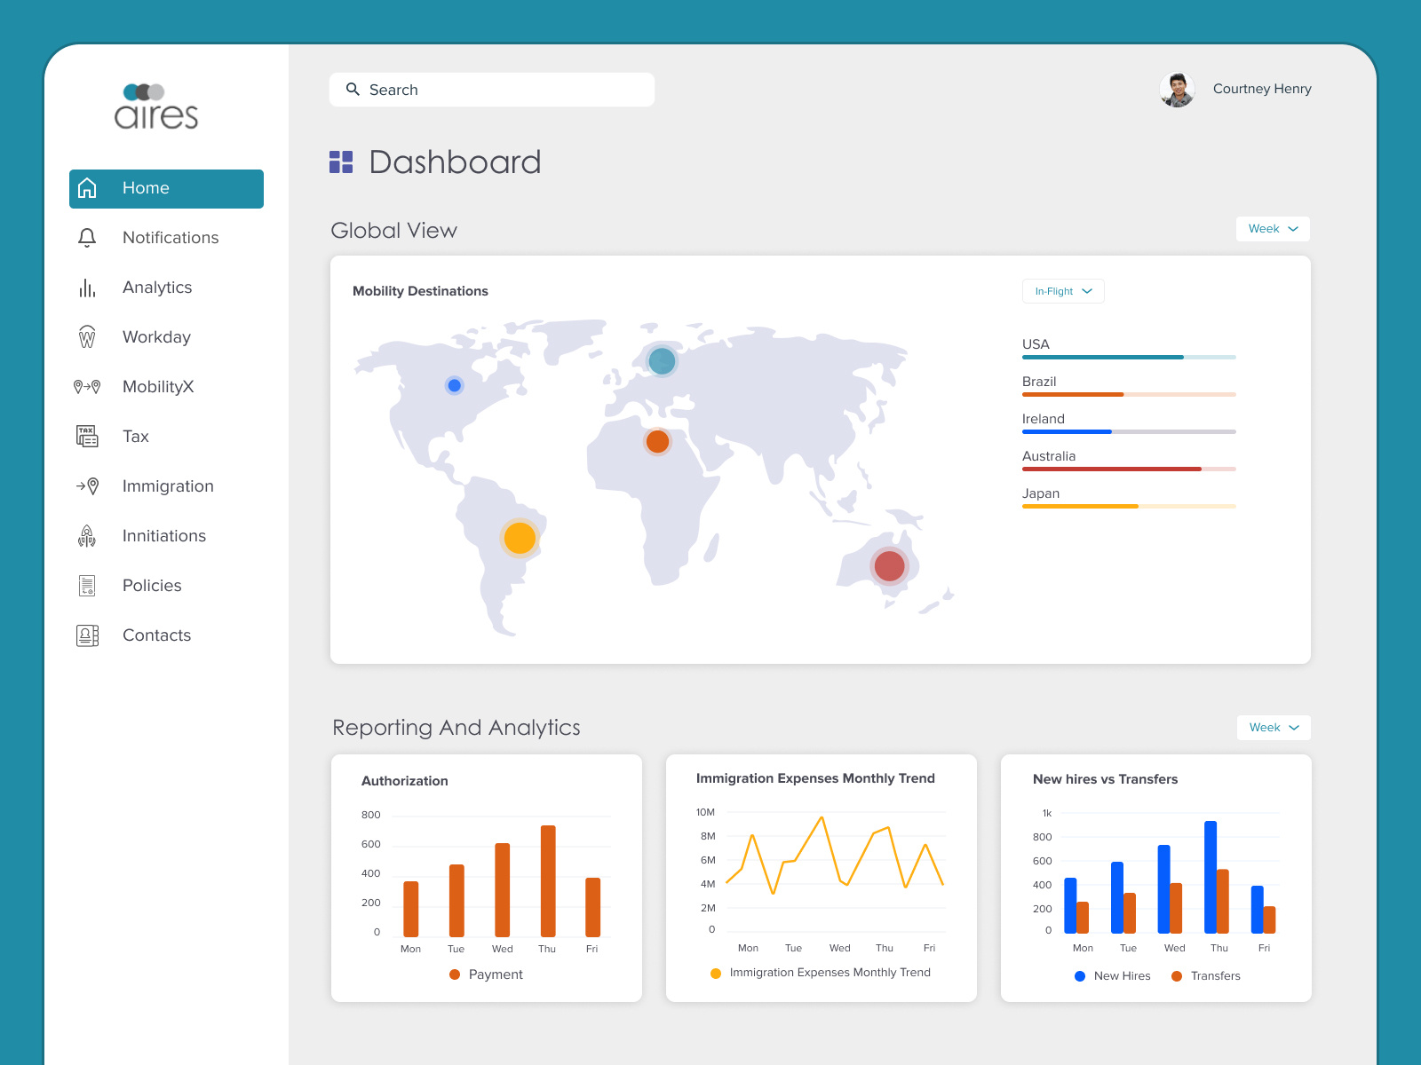Click the Tax document icon
This screenshot has height=1065, width=1421.
(87, 436)
